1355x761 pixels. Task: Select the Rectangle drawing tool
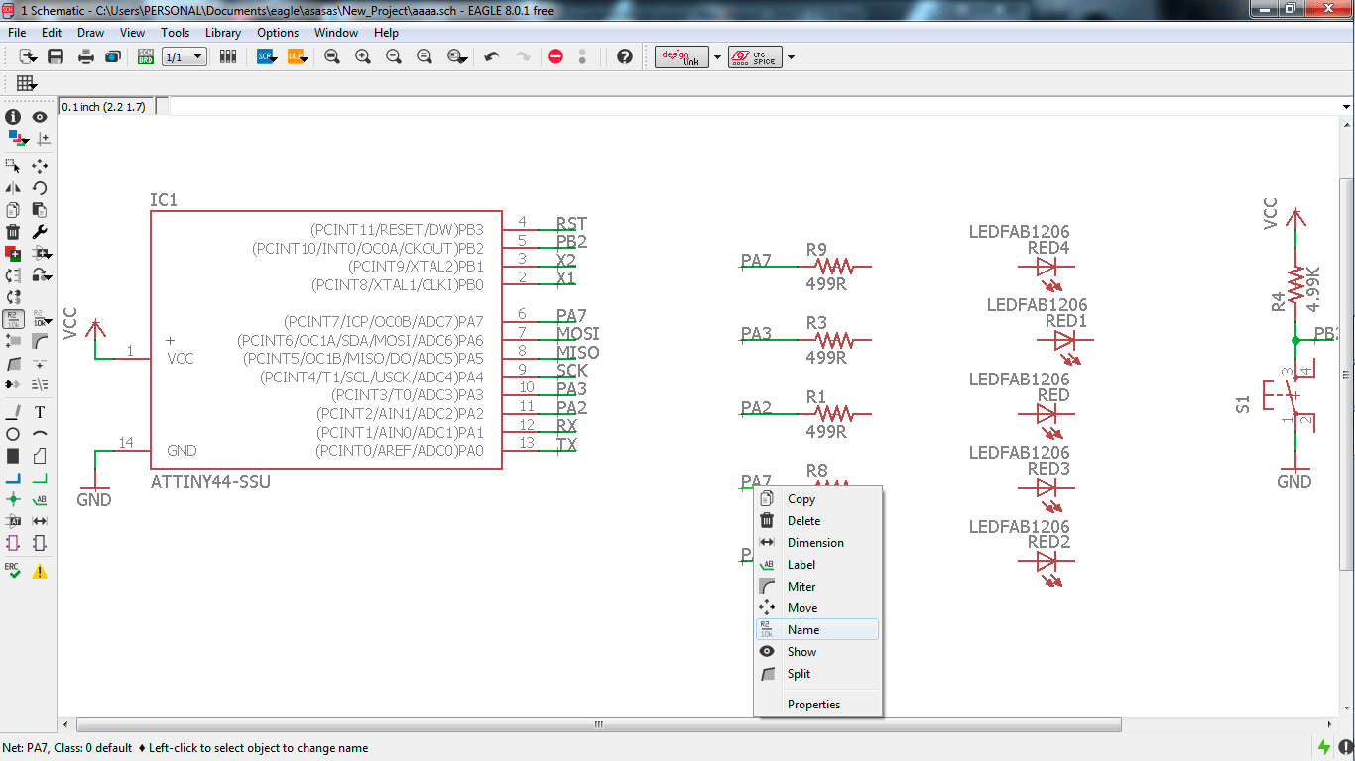click(13, 456)
